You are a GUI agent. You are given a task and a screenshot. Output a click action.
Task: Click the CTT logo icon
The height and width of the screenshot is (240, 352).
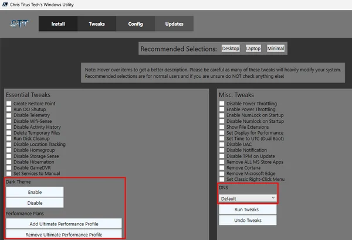(19, 23)
